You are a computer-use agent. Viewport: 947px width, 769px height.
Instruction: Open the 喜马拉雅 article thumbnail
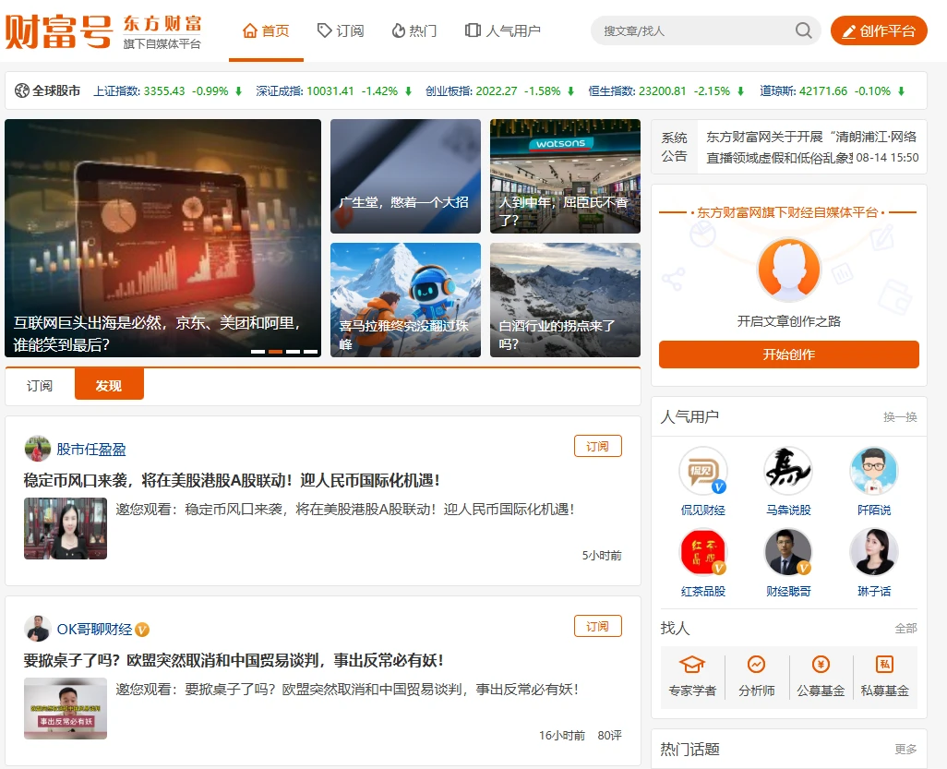click(405, 300)
